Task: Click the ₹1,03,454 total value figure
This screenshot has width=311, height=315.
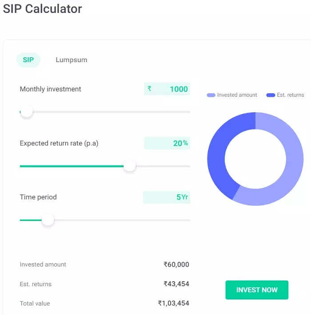Action: tap(174, 303)
